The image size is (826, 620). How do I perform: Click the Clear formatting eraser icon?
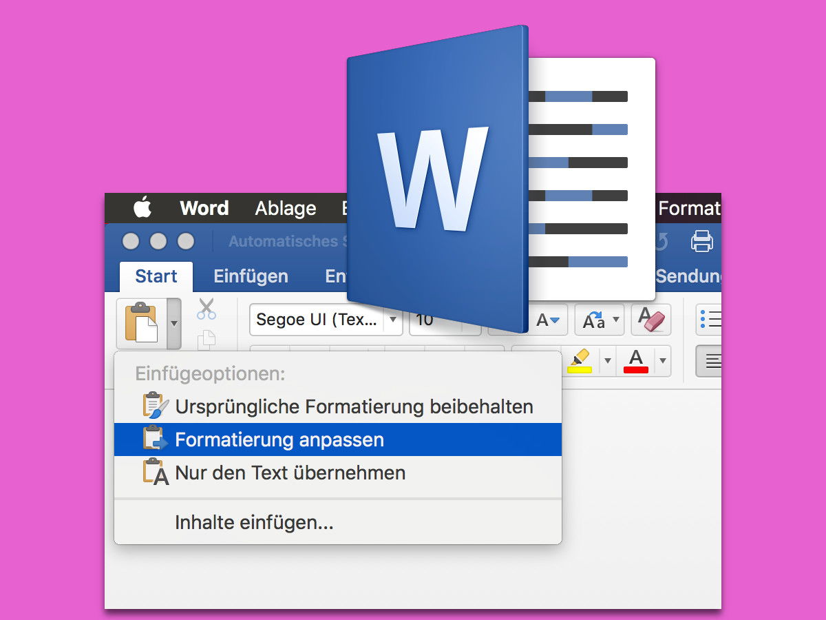click(650, 320)
